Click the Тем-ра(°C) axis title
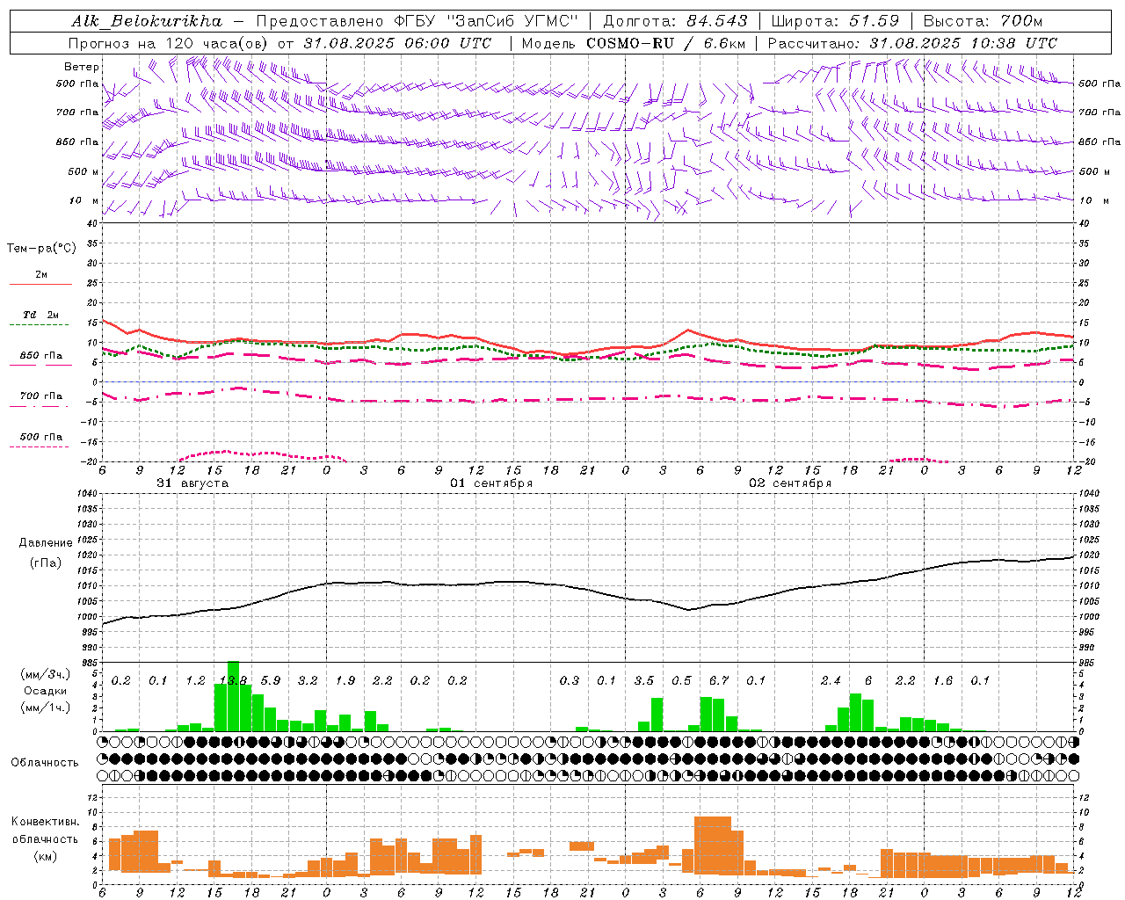The image size is (1125, 900). point(41,249)
